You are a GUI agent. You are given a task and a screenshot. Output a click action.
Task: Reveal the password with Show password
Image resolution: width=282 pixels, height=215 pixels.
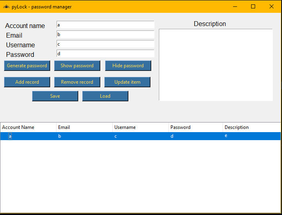(x=77, y=66)
